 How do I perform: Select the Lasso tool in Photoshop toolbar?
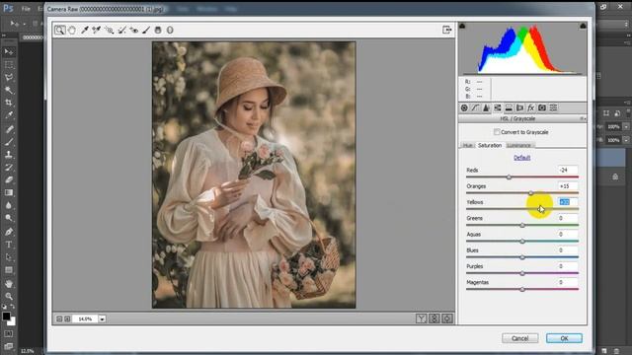[x=9, y=77]
